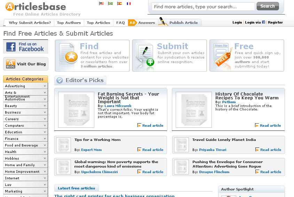This screenshot has width=294, height=197.
Task: Open author Ugochukwu Chimeziri's profile link
Action: [100, 172]
